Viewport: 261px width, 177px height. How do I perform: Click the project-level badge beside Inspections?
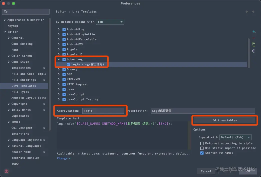pyautogui.click(x=45, y=68)
